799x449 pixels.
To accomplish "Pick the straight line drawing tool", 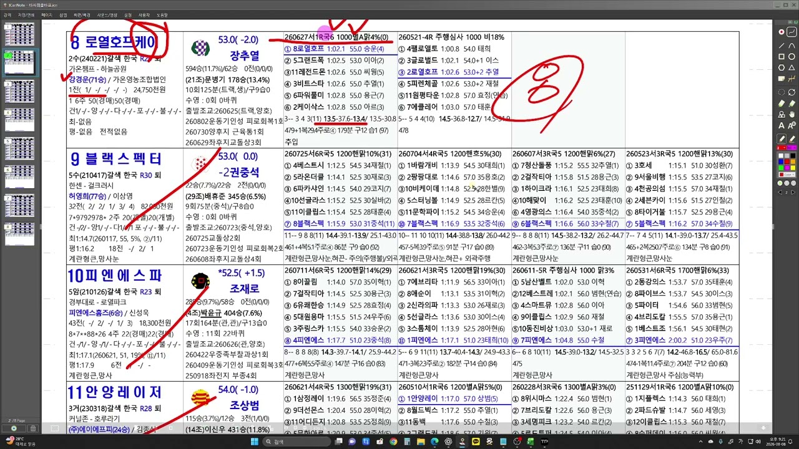I will click(782, 44).
